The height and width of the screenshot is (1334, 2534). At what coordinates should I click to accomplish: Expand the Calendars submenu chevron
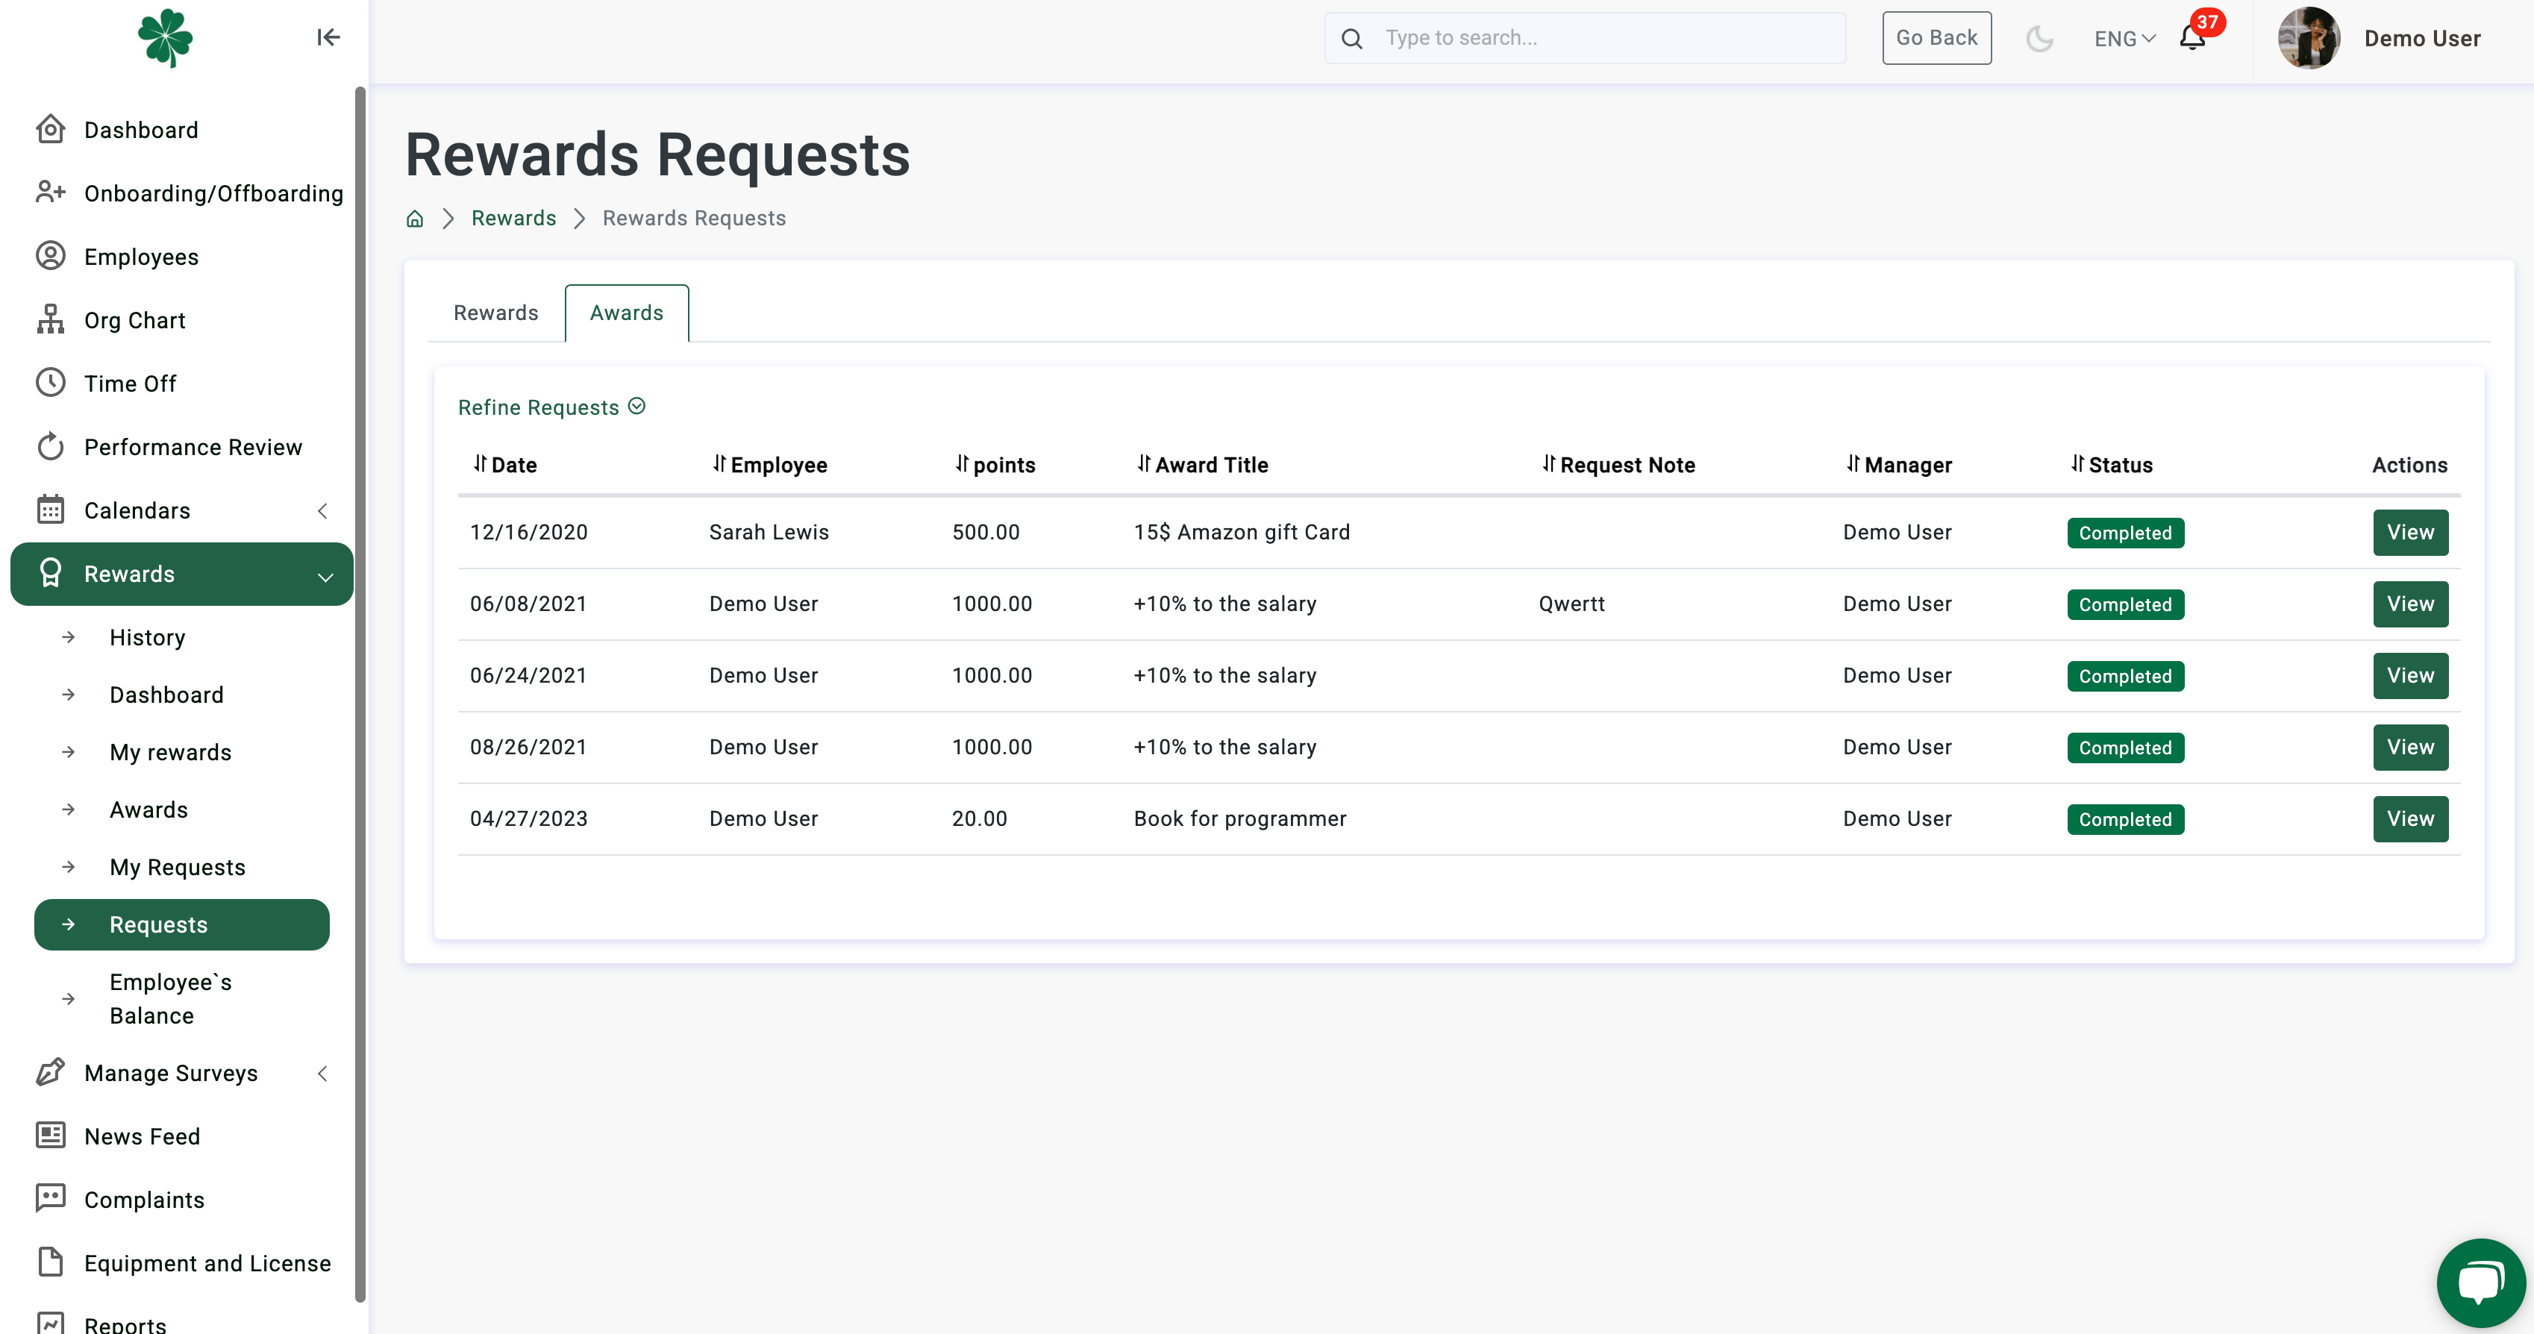(x=322, y=510)
